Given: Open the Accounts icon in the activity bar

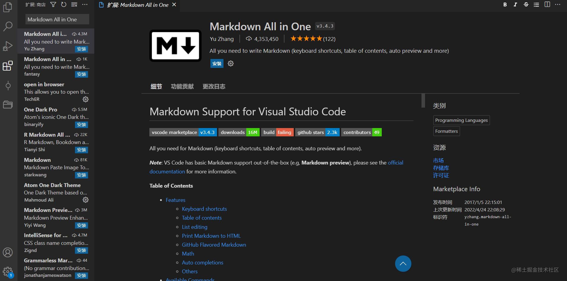Looking at the screenshot, I should pyautogui.click(x=8, y=252).
